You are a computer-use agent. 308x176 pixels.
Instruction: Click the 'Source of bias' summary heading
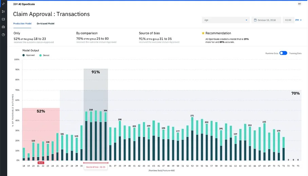coord(149,33)
